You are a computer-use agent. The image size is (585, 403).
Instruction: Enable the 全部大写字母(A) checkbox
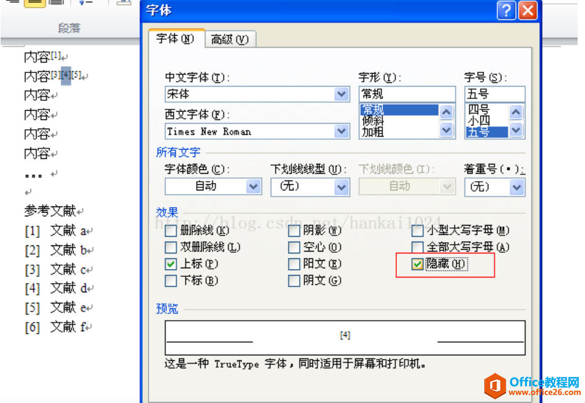pos(417,247)
